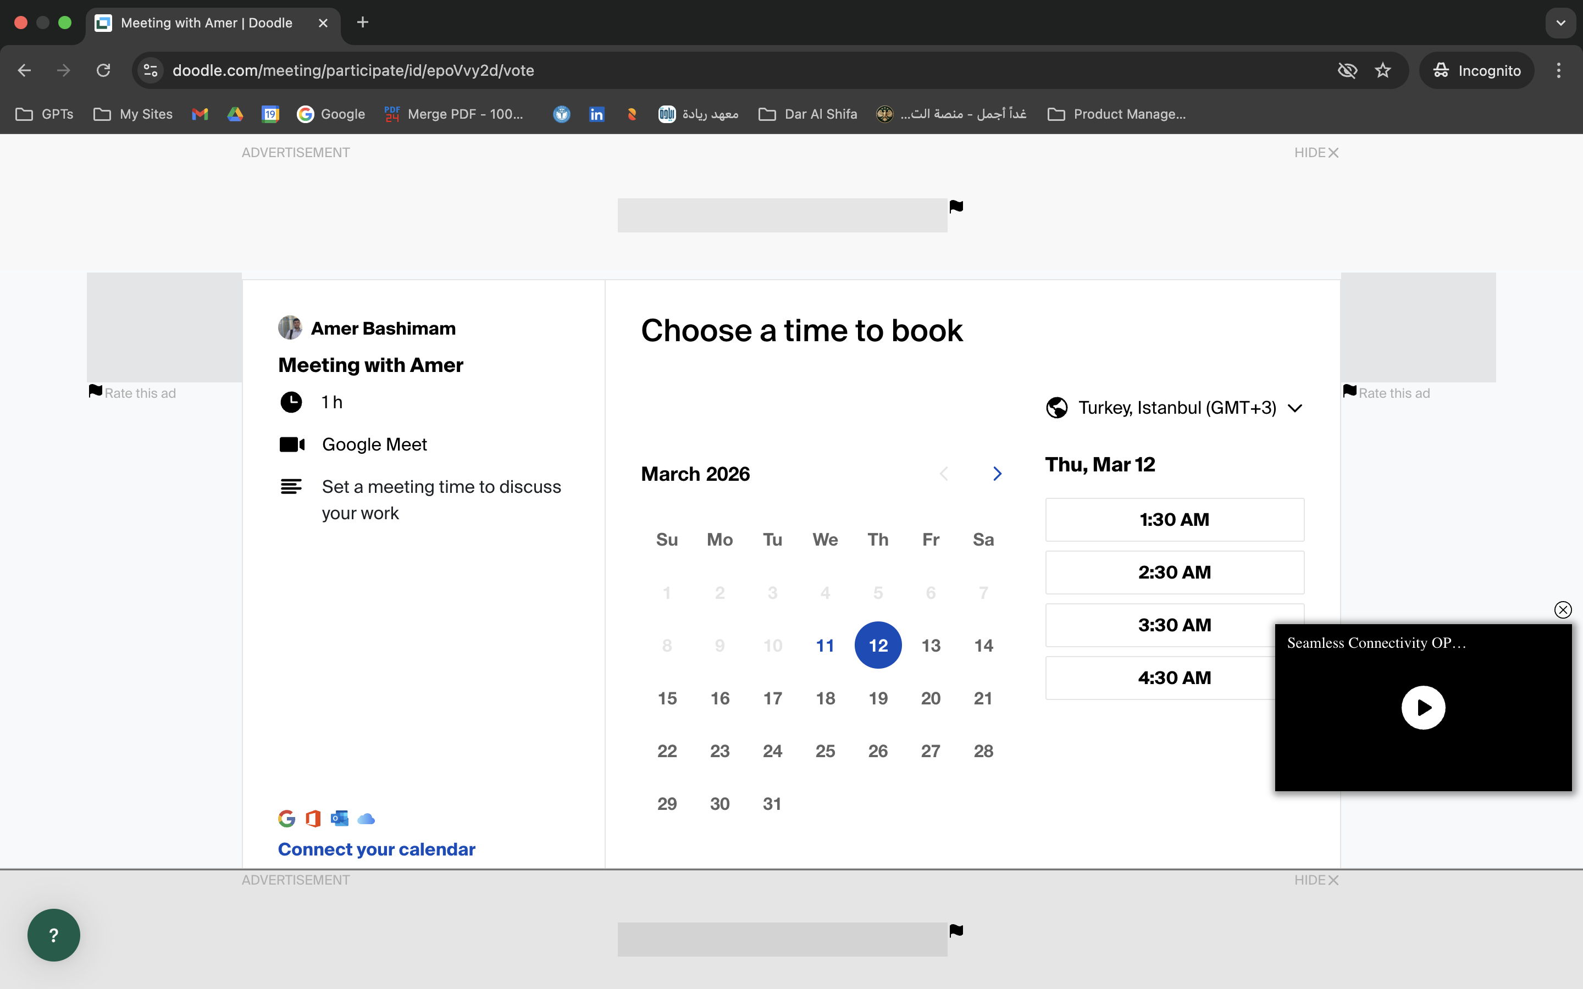Open the Product Manage... bookmarks folder
This screenshot has width=1583, height=989.
pyautogui.click(x=1116, y=114)
